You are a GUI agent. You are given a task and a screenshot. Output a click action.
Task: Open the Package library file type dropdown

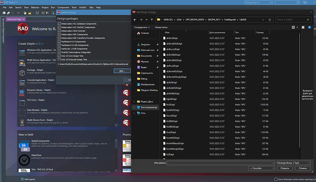pyautogui.click(x=294, y=163)
